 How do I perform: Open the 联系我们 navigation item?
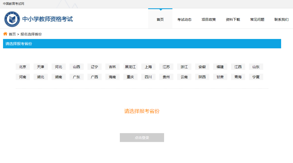pyautogui.click(x=281, y=19)
